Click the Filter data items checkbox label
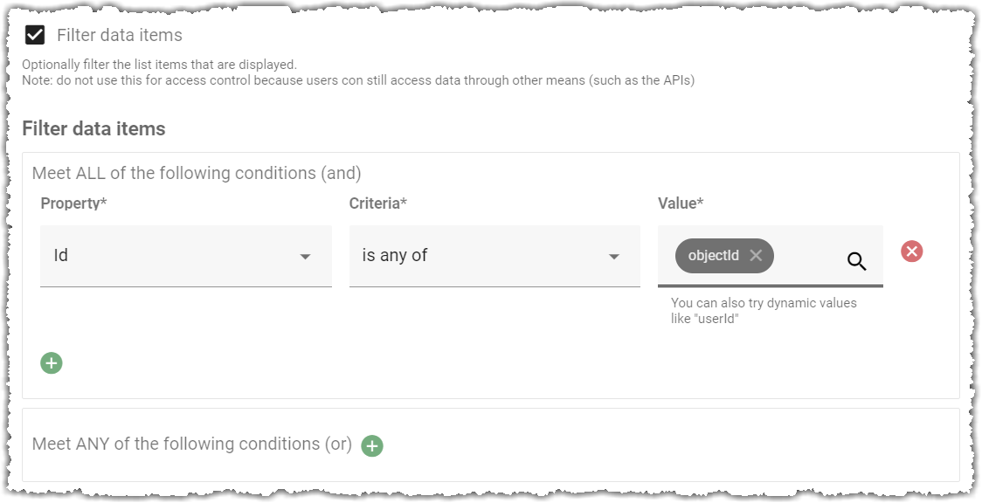 pyautogui.click(x=120, y=35)
